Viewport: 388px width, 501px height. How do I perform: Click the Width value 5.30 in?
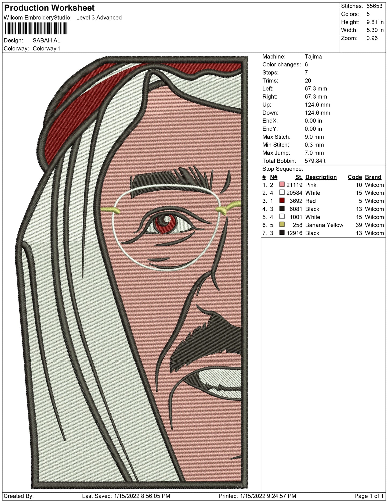click(375, 30)
